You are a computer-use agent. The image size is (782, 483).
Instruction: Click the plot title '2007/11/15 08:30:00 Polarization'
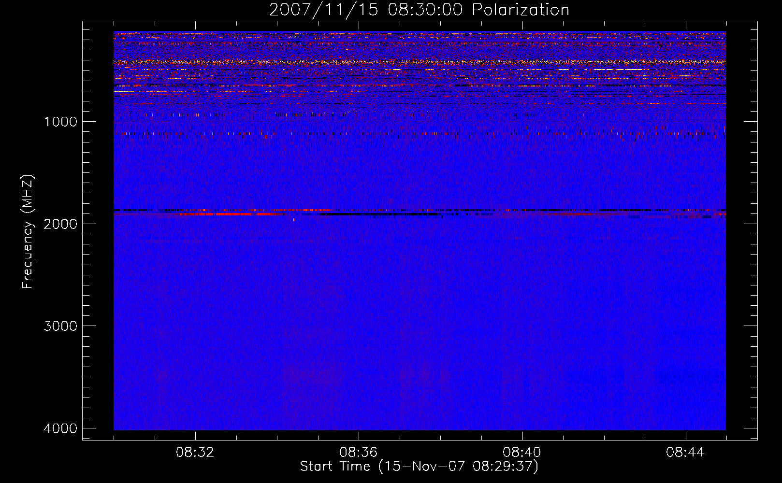tap(419, 10)
